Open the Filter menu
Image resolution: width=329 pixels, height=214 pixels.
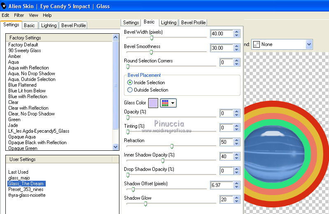click(x=19, y=15)
